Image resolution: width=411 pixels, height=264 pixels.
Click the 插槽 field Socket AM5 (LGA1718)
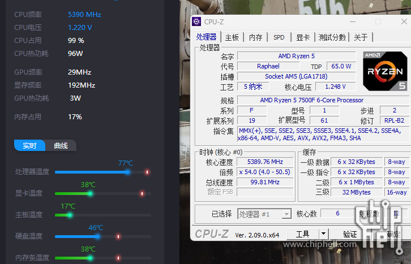click(296, 76)
